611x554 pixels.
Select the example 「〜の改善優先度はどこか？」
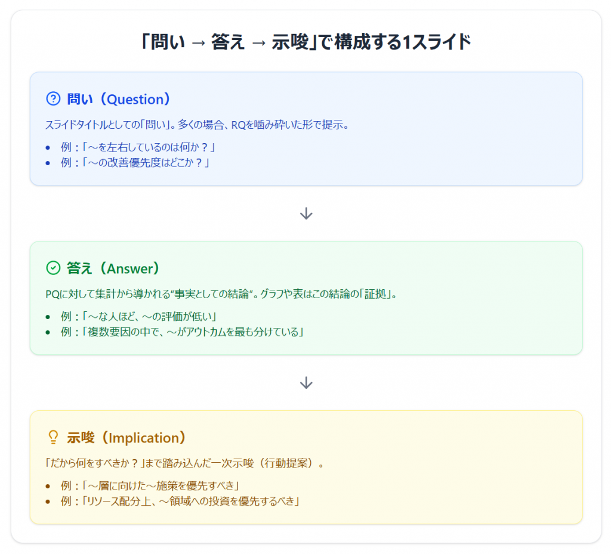(135, 162)
